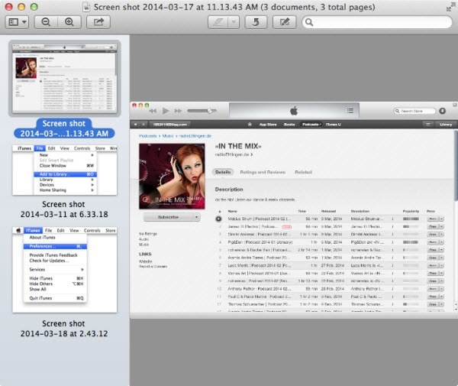Select the highlight pen tool in Preview's toolbar

[x=218, y=22]
